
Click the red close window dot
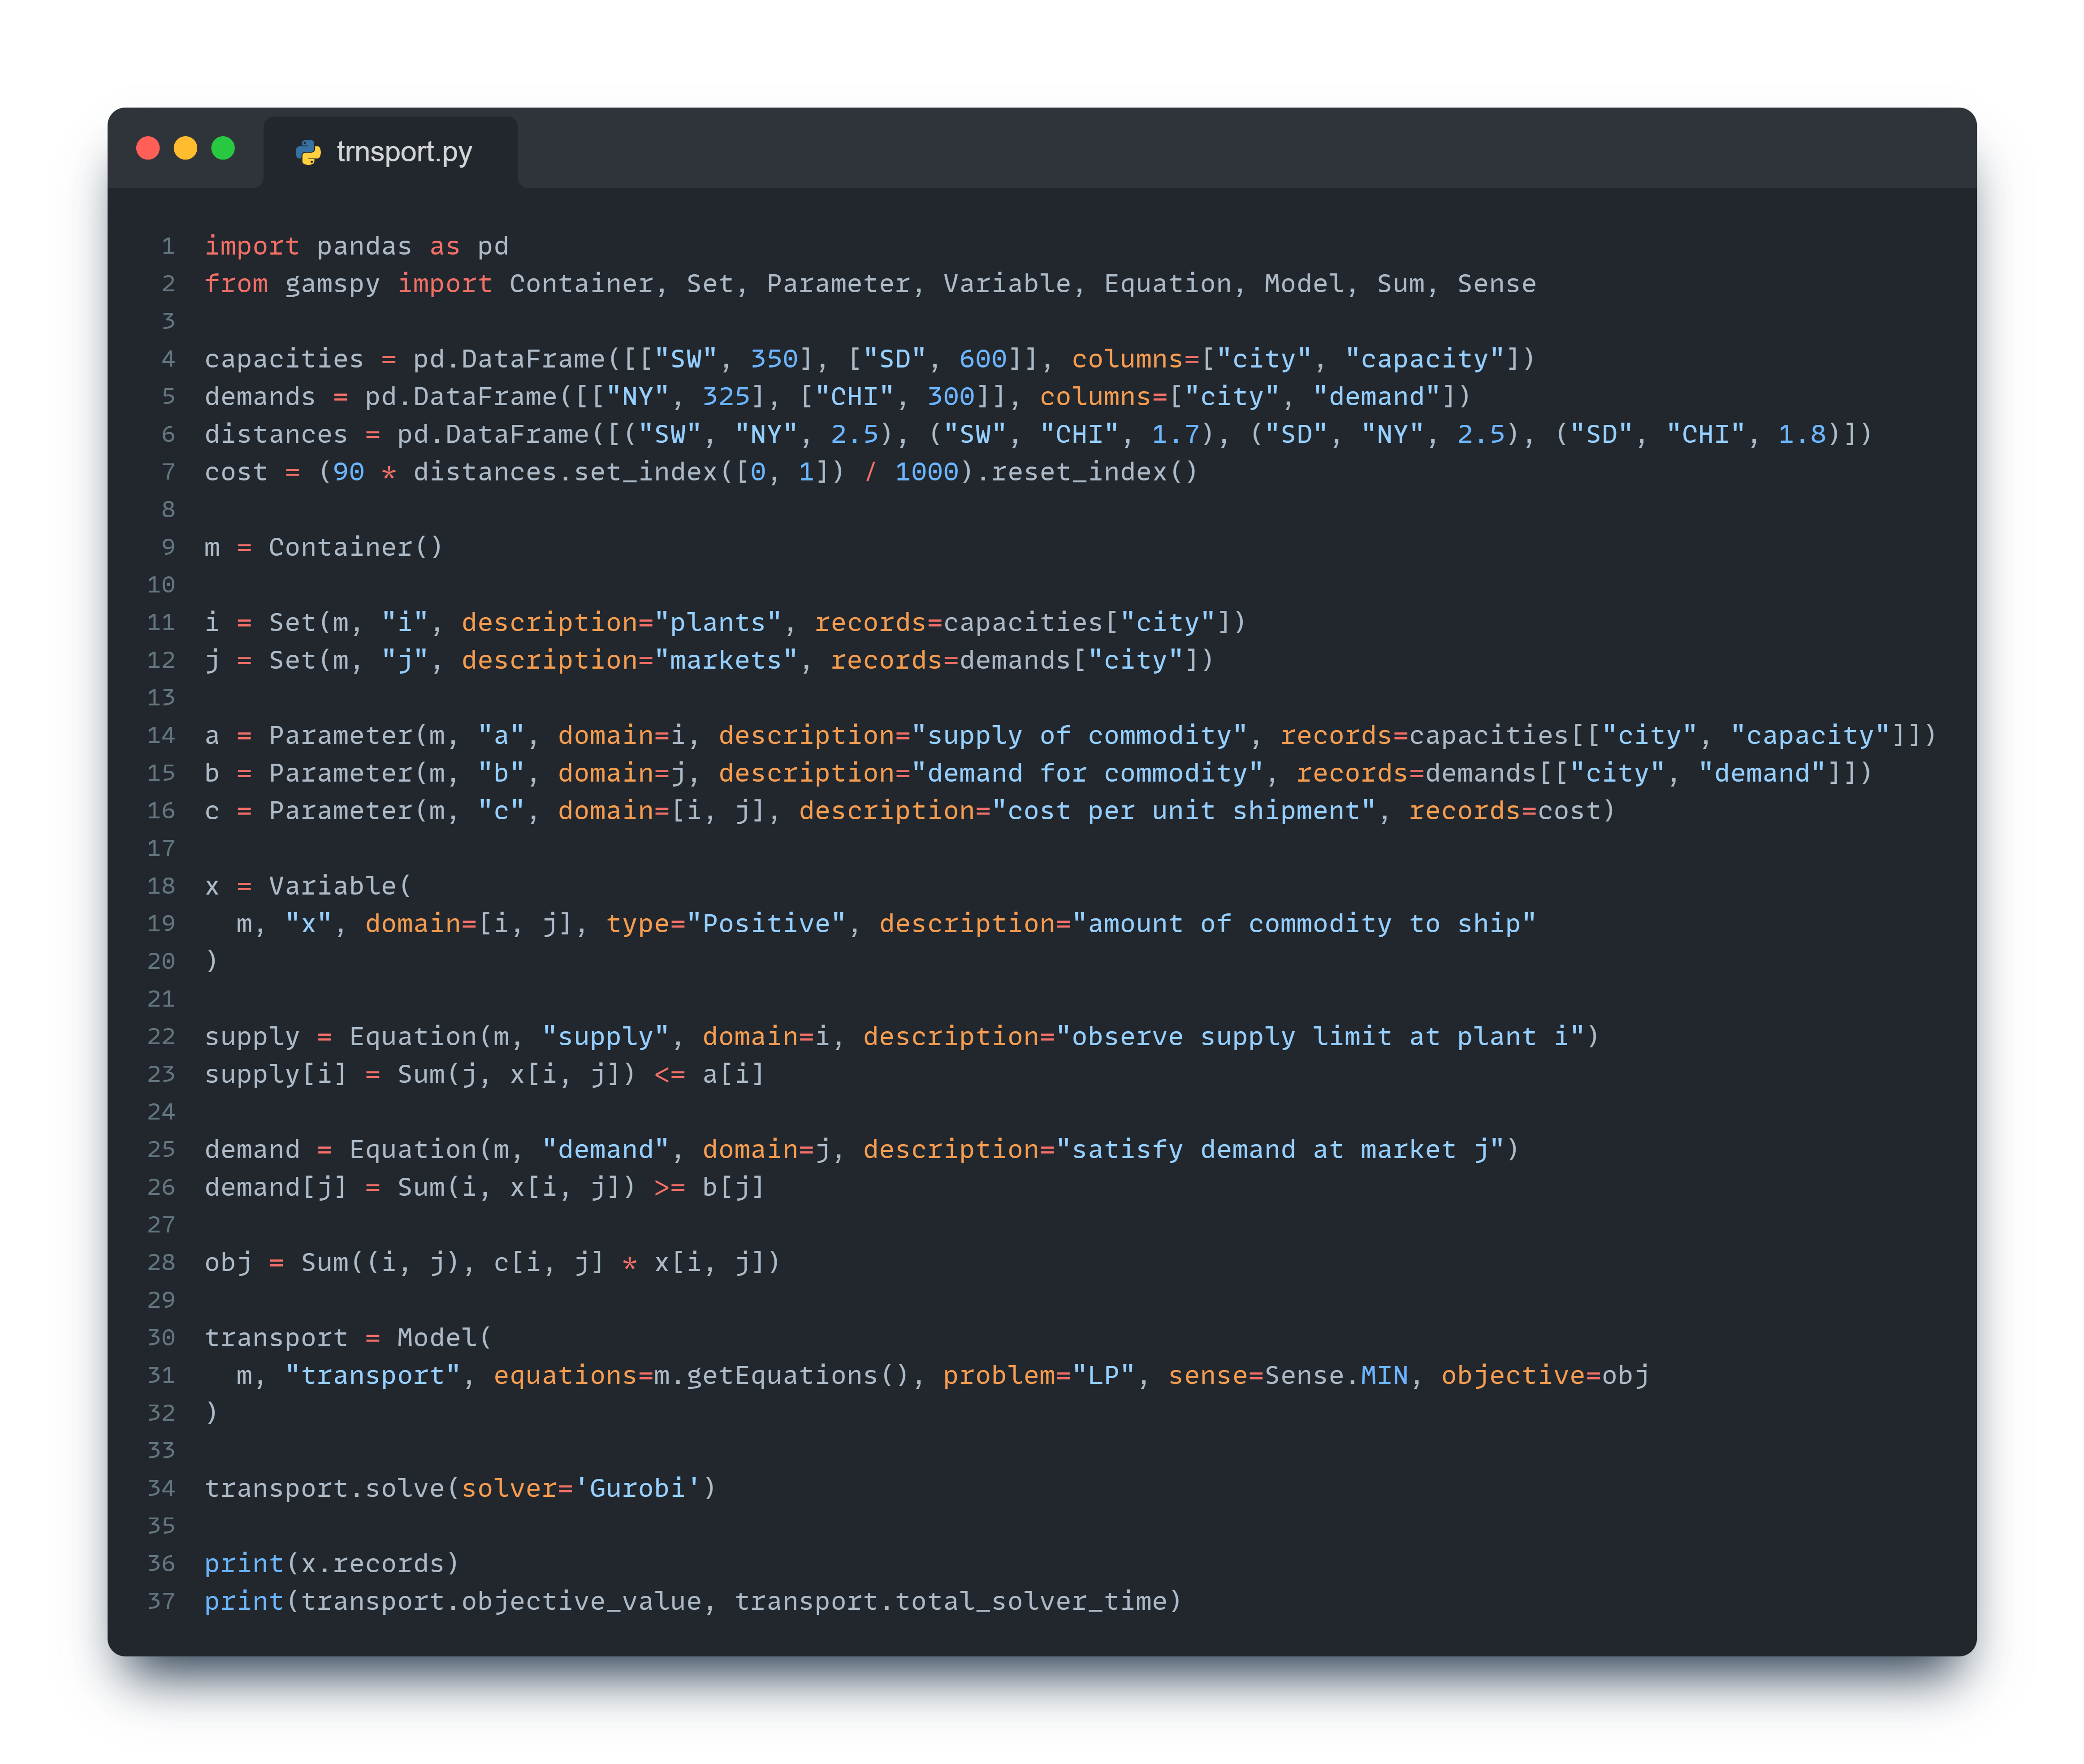click(148, 148)
